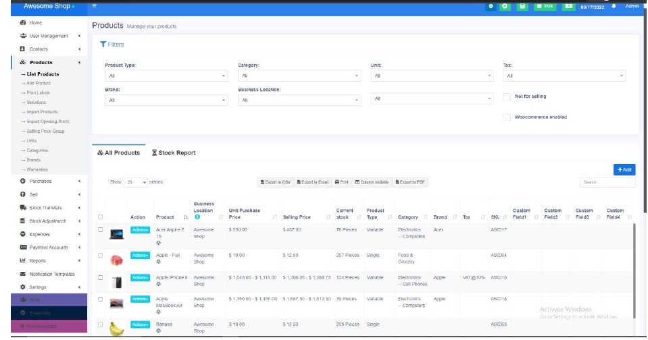Image resolution: width=648 pixels, height=340 pixels.
Task: Click the blue Add button
Action: coord(624,170)
